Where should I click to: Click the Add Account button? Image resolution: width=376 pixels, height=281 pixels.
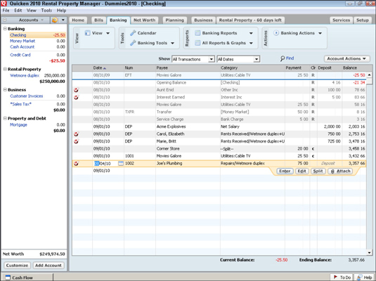point(48,266)
